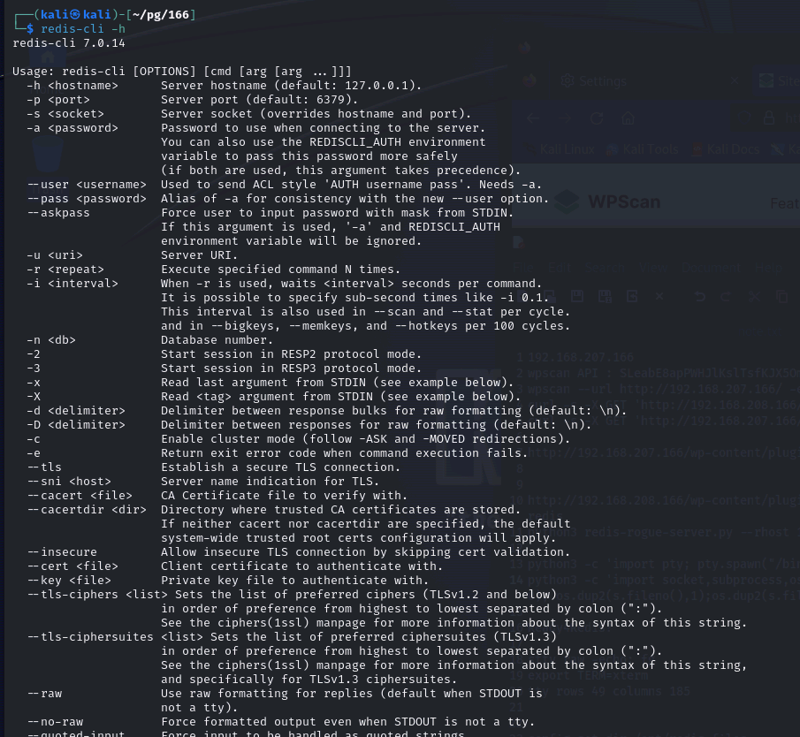Close the Settings tab in background Firefox
The width and height of the screenshot is (800, 737).
coord(735,80)
